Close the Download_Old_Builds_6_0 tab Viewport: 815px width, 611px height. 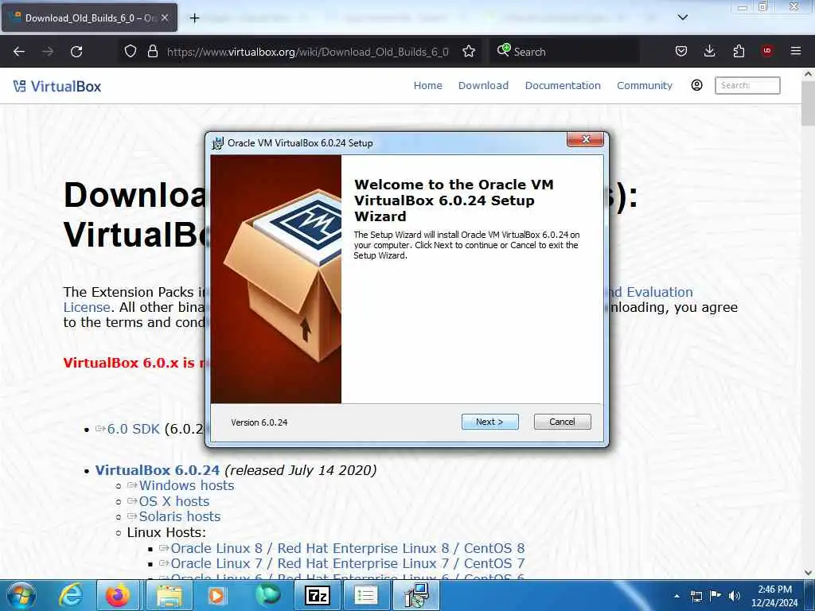coord(165,18)
